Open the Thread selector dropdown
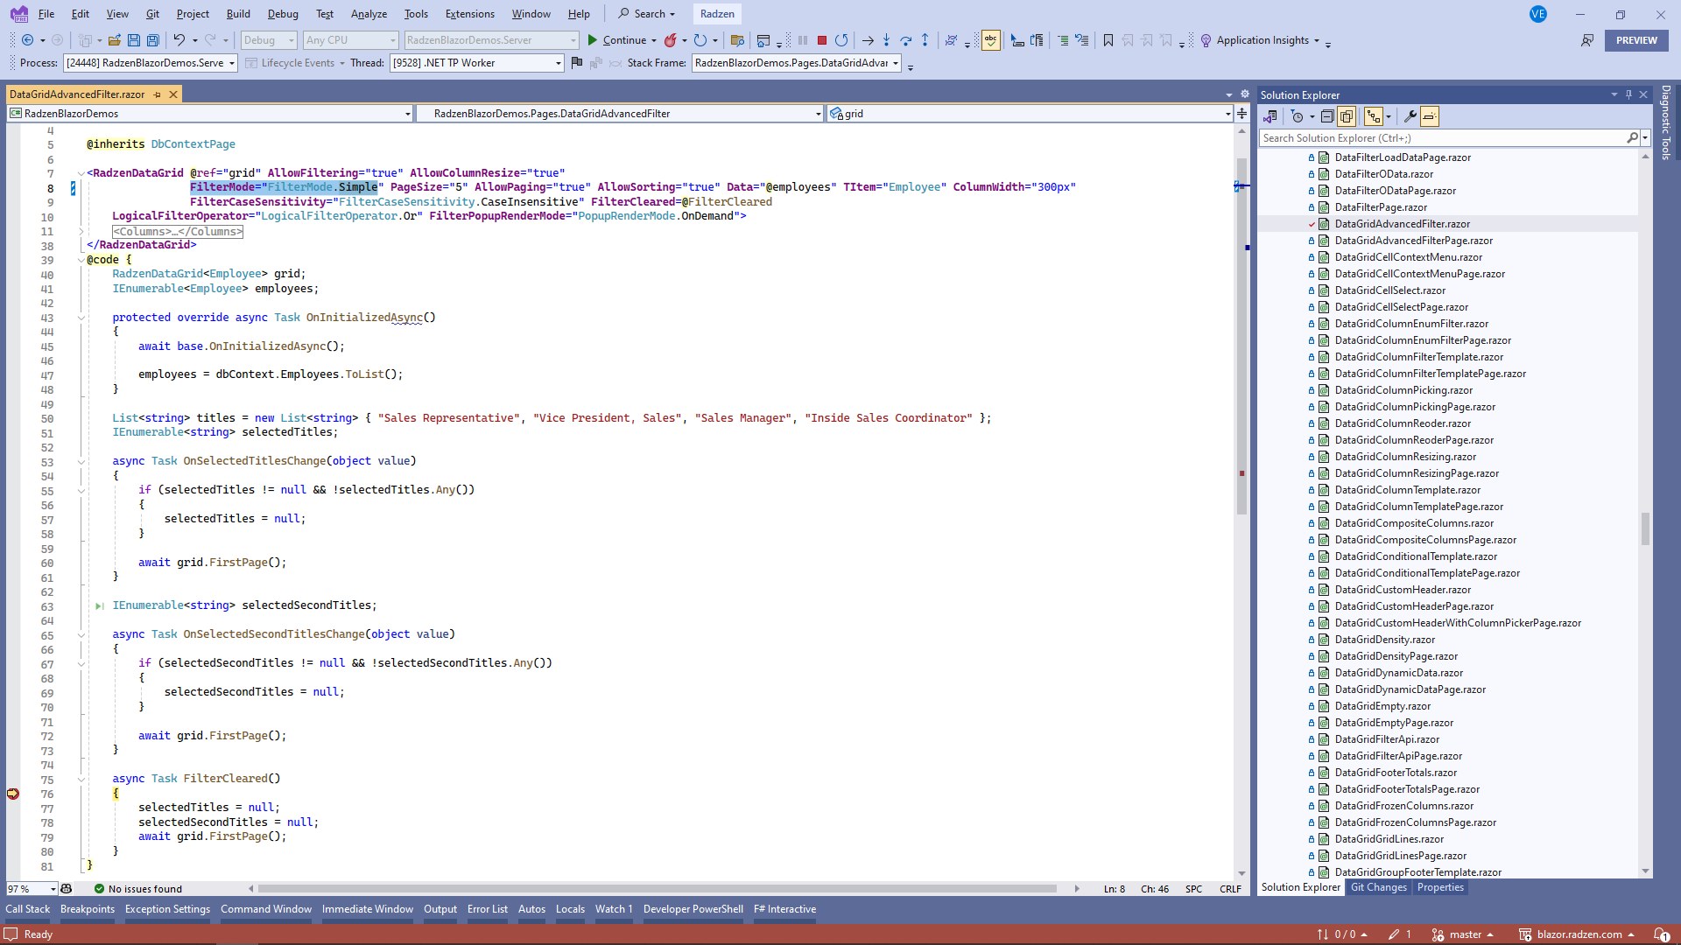The image size is (1681, 945). pos(558,63)
